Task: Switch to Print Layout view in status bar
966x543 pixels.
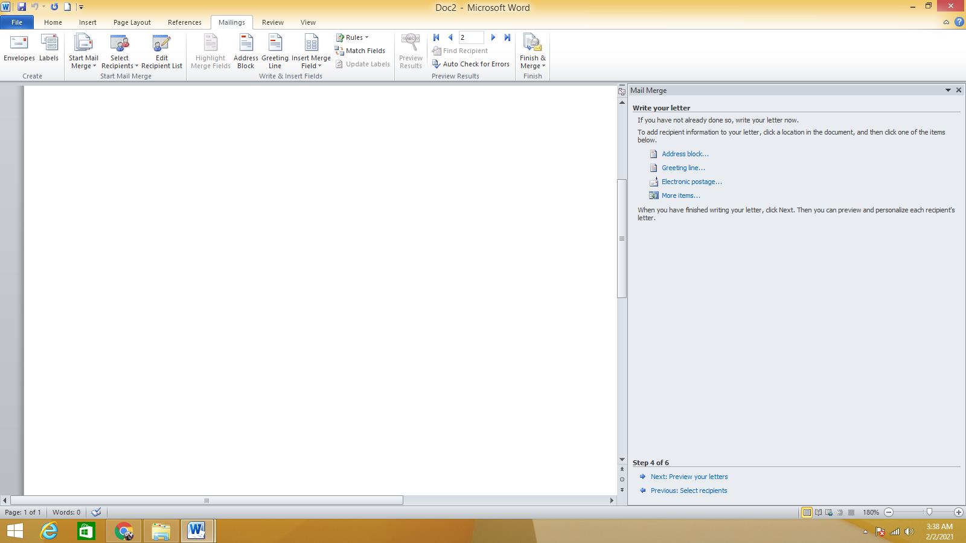Action: pyautogui.click(x=807, y=512)
